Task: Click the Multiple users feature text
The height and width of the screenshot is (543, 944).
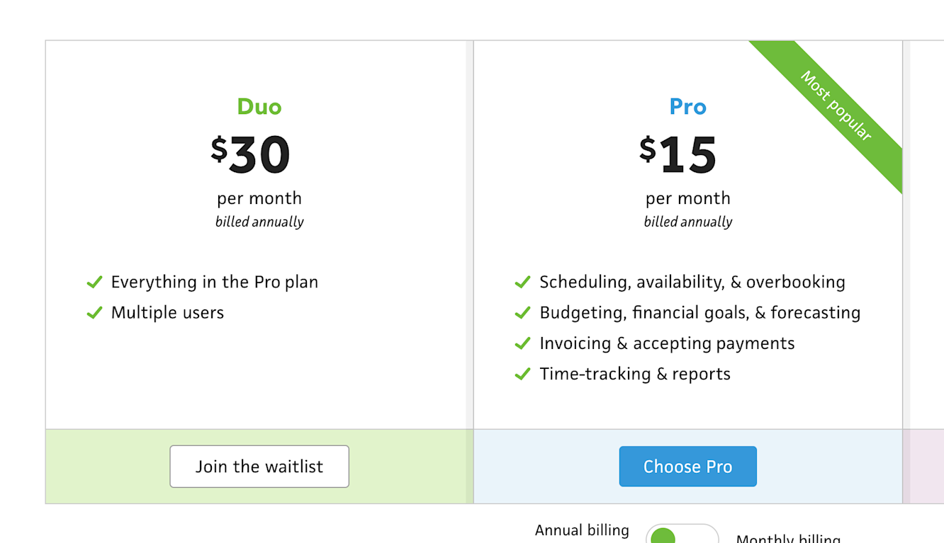Action: [x=167, y=313]
